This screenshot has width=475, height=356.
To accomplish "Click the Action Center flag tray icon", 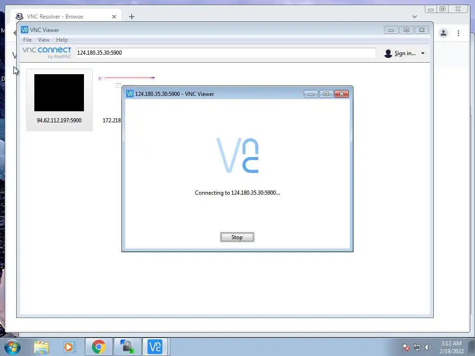I will [405, 347].
